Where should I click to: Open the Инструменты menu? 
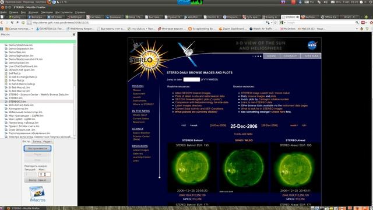pyautogui.click(x=64, y=12)
